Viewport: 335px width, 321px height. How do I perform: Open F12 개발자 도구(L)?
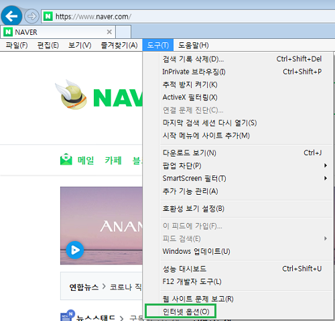[x=238, y=281]
